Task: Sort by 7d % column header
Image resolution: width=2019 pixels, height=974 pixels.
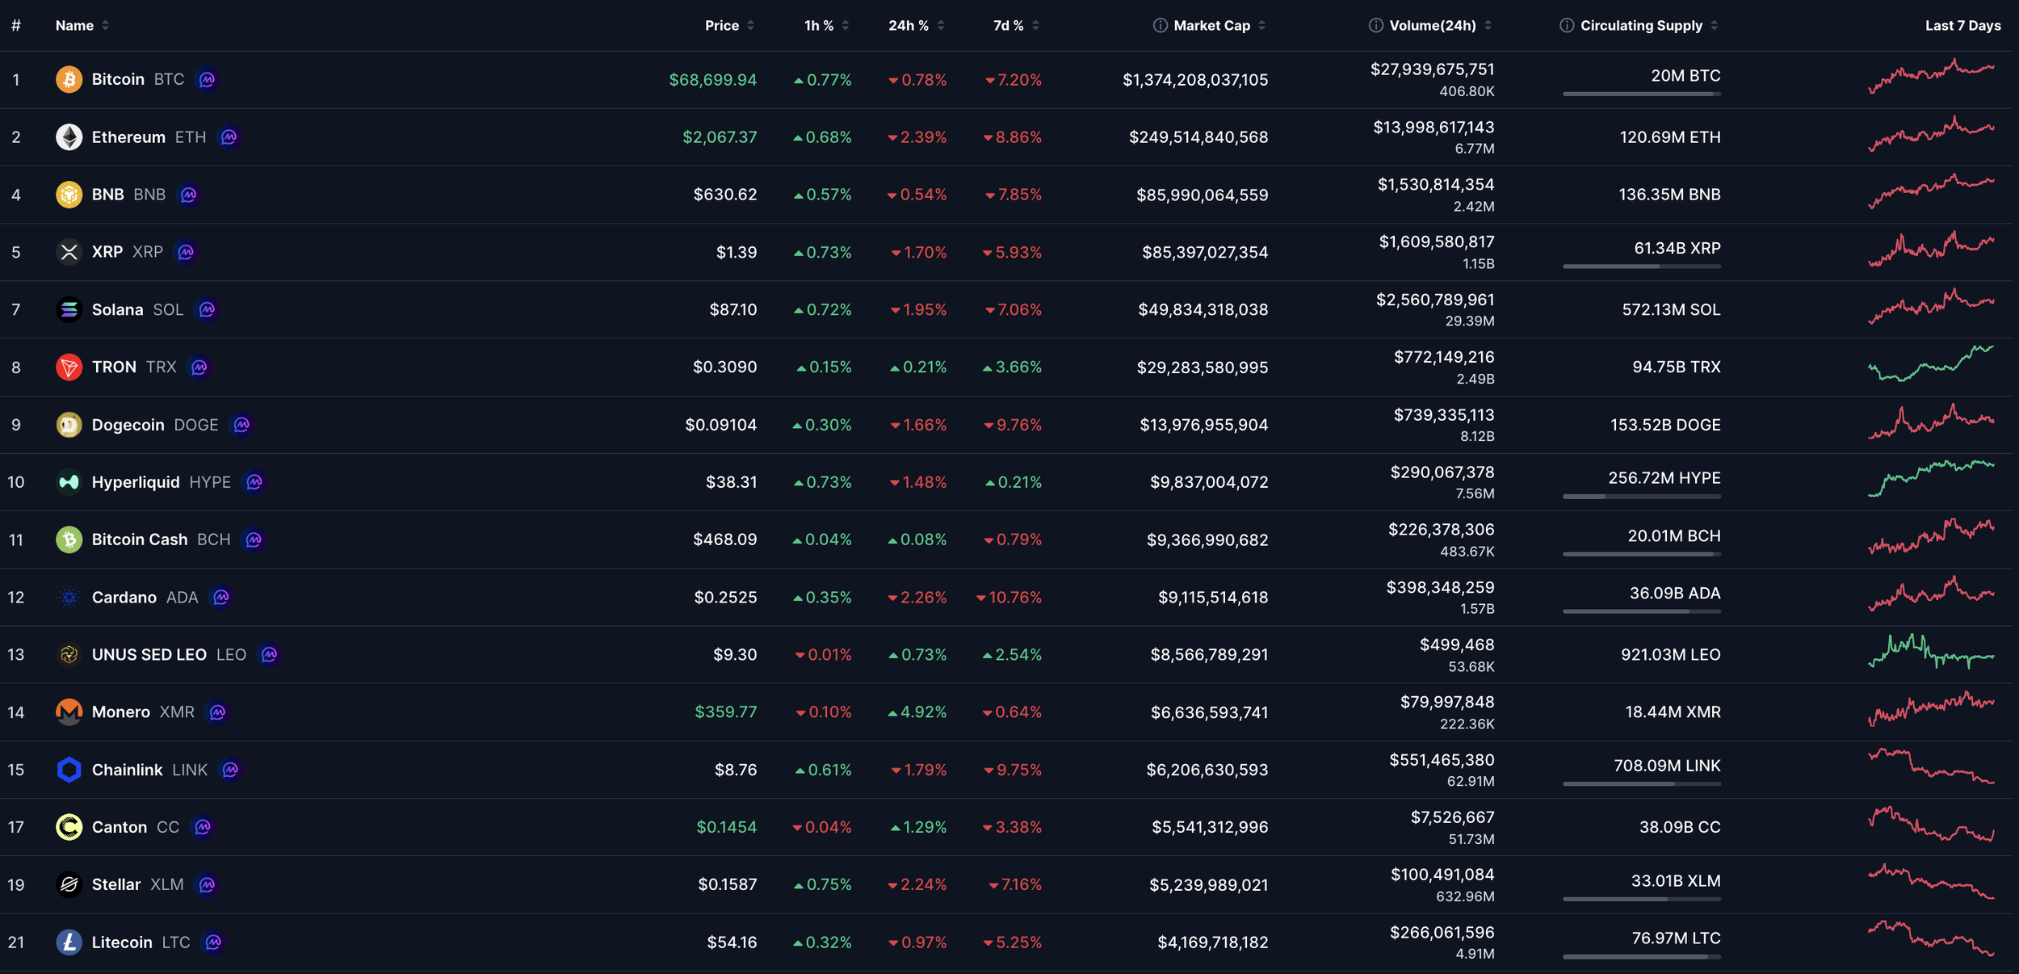Action: pos(1009,26)
